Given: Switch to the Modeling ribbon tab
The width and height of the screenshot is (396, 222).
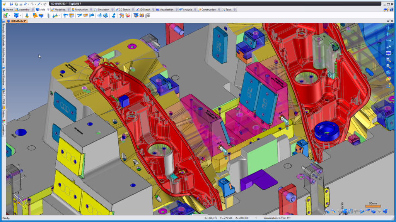Looking at the screenshot, I should tap(58, 10).
